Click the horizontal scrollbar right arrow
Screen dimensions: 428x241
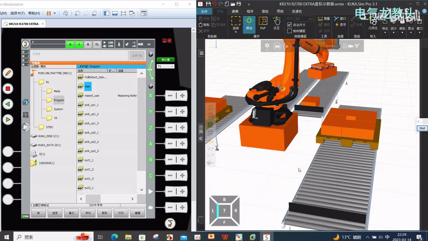[132, 199]
